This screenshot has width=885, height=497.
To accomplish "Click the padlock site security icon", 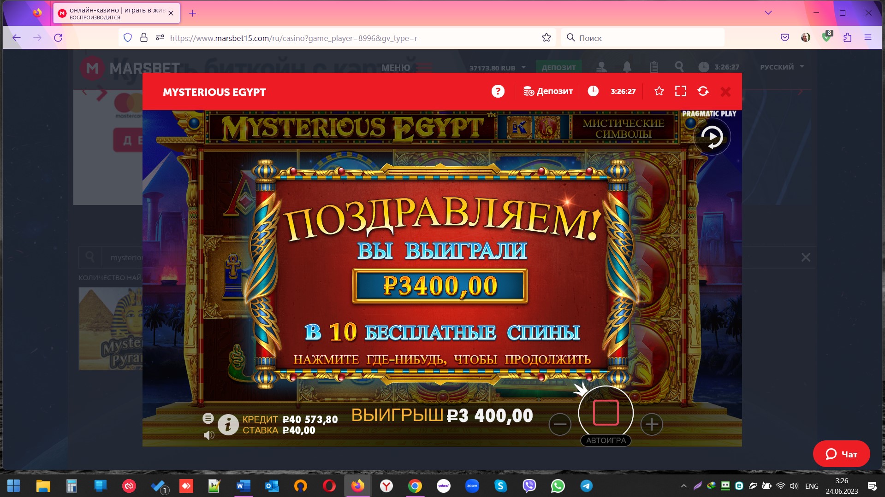I will point(144,38).
